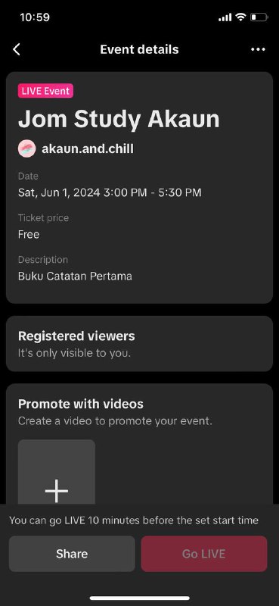Tap the plus icon to add video

[x=57, y=491]
